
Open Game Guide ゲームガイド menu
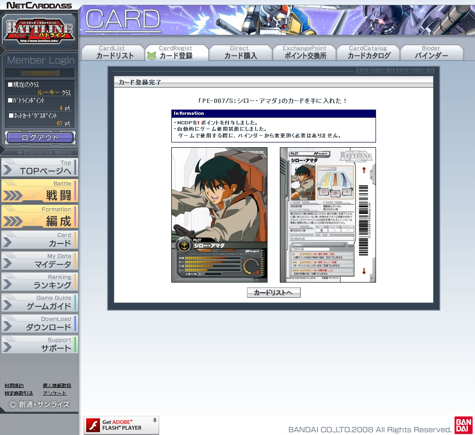point(40,303)
